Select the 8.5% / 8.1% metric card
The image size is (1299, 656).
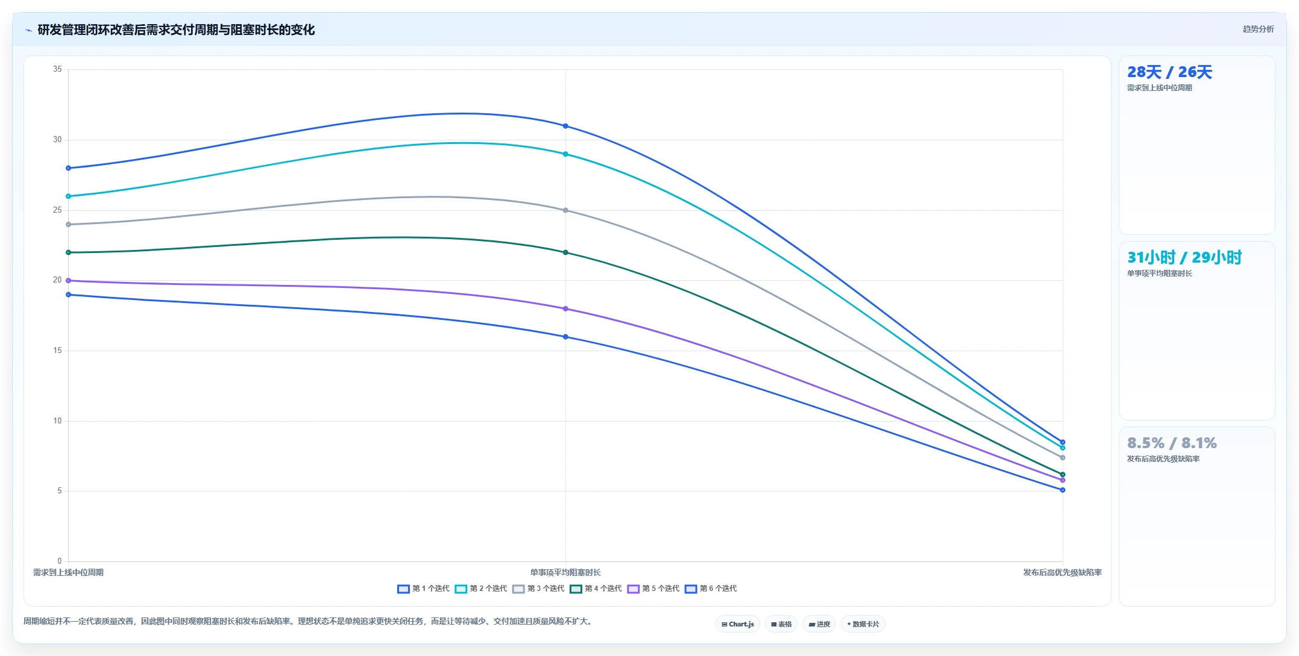coord(1197,516)
